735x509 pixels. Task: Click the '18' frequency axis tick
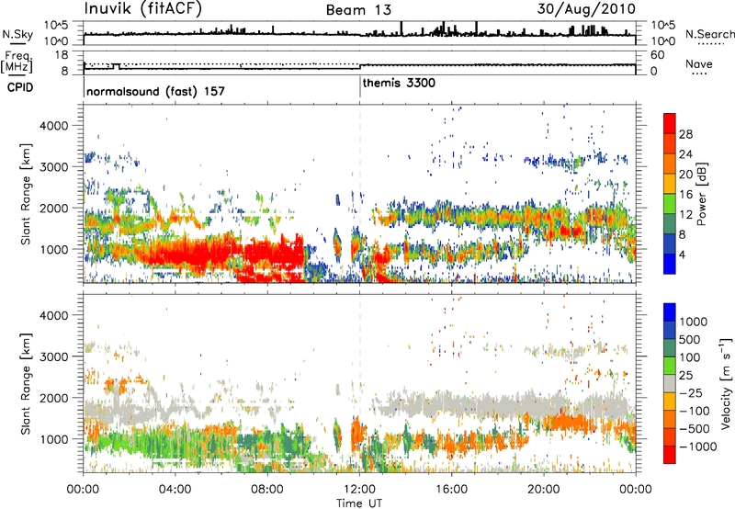click(x=62, y=55)
